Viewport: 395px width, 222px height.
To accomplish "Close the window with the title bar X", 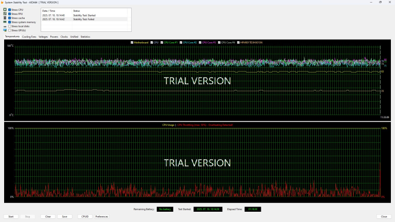I will point(390,2).
